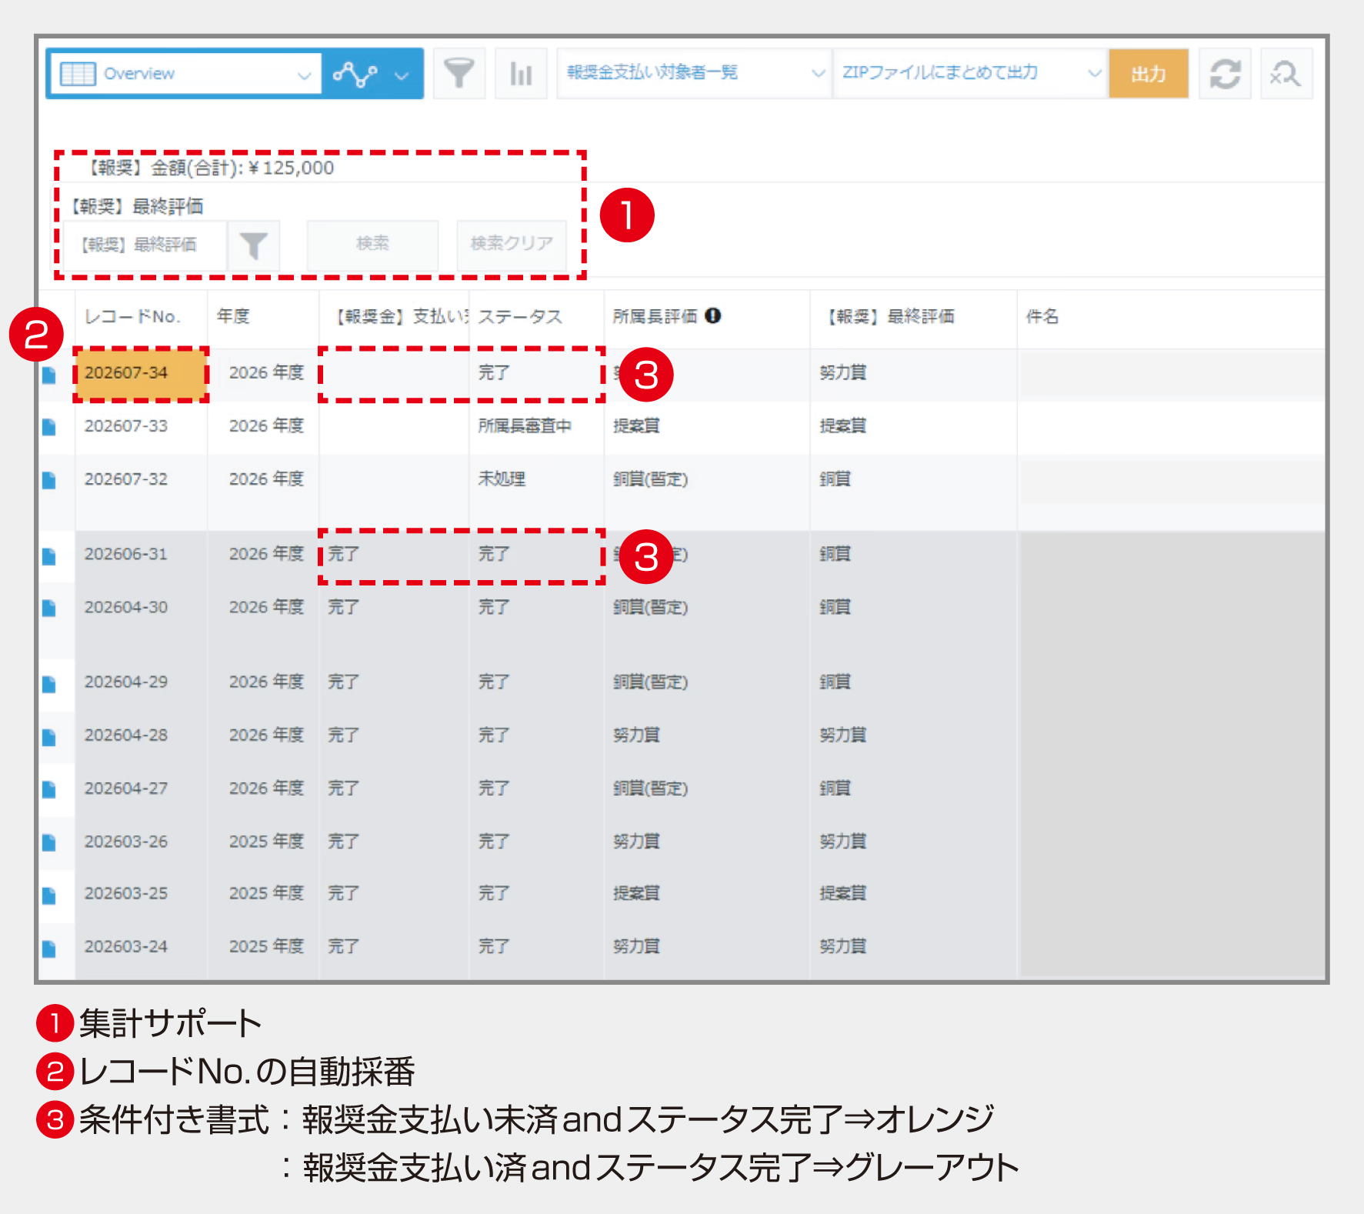1364x1214 pixels.
Task: Open the Overview view dropdown
Action: [x=185, y=74]
